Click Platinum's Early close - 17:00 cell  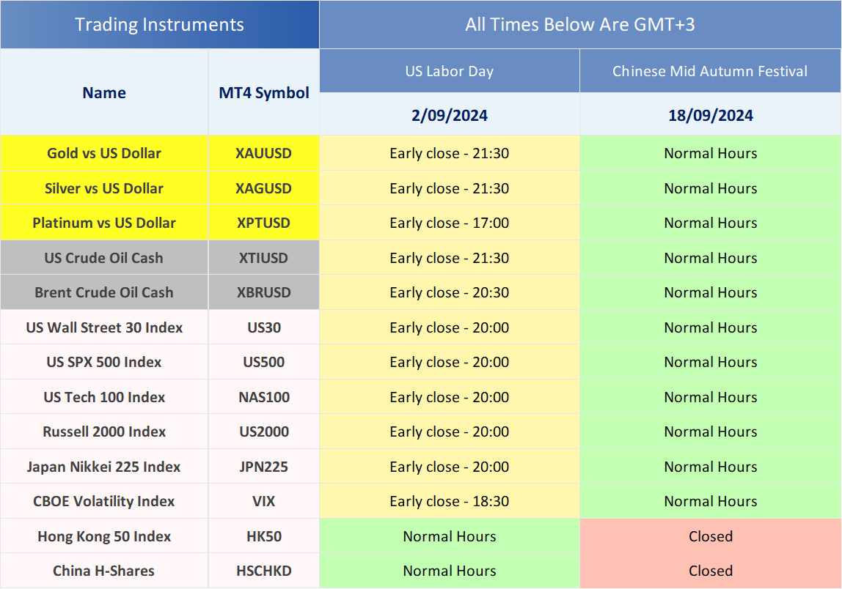tap(449, 223)
